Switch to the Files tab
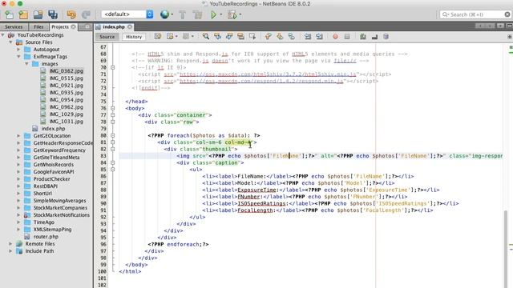The height and width of the screenshot is (288, 513). [38, 26]
